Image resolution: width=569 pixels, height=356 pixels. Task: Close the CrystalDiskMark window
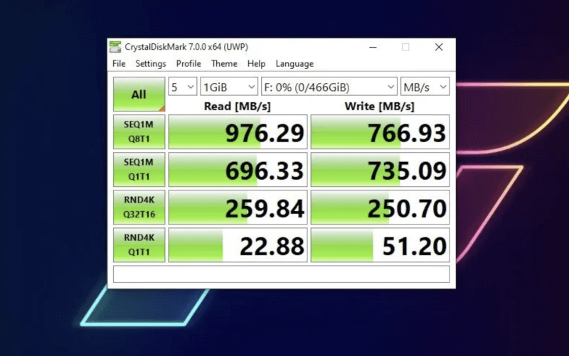tap(439, 47)
